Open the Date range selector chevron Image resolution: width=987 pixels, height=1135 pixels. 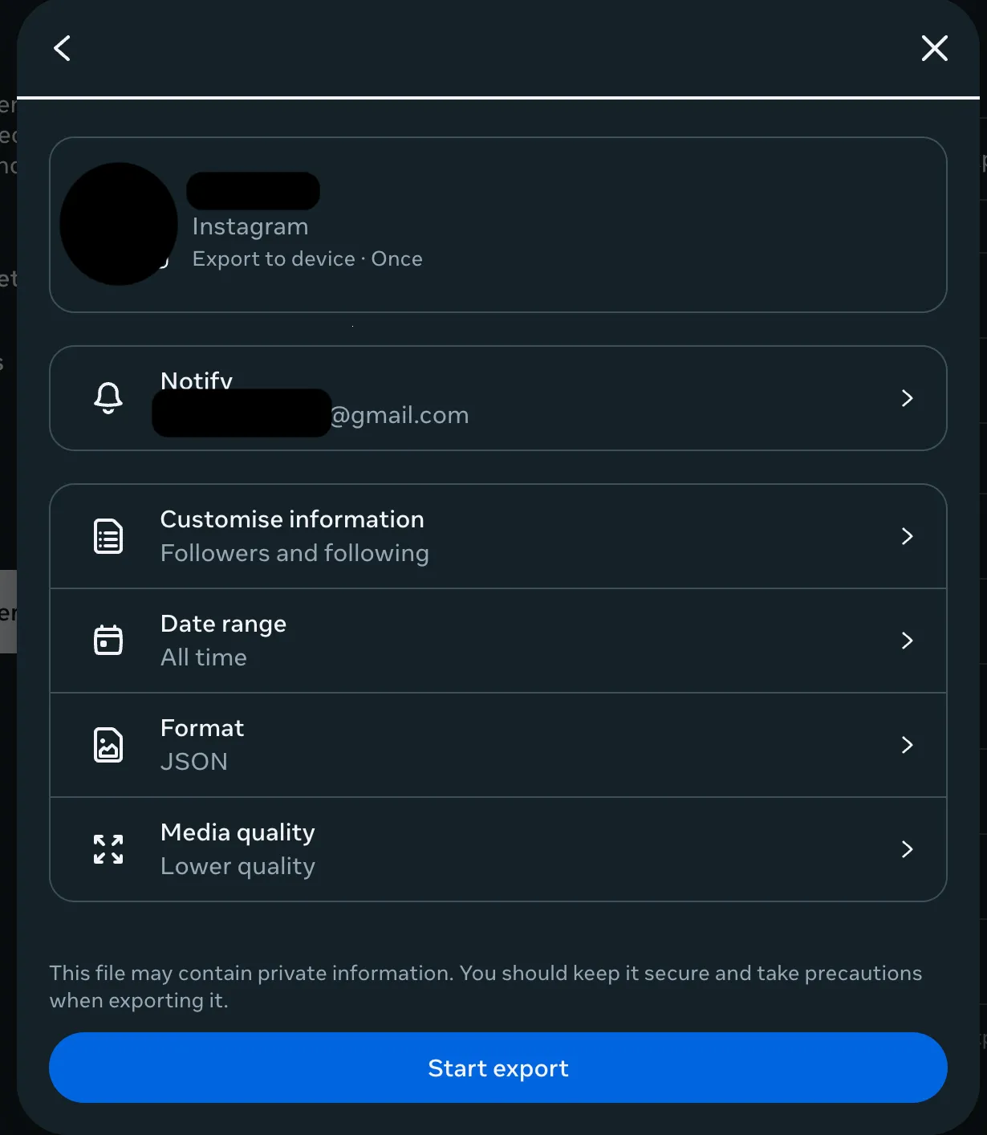click(908, 640)
